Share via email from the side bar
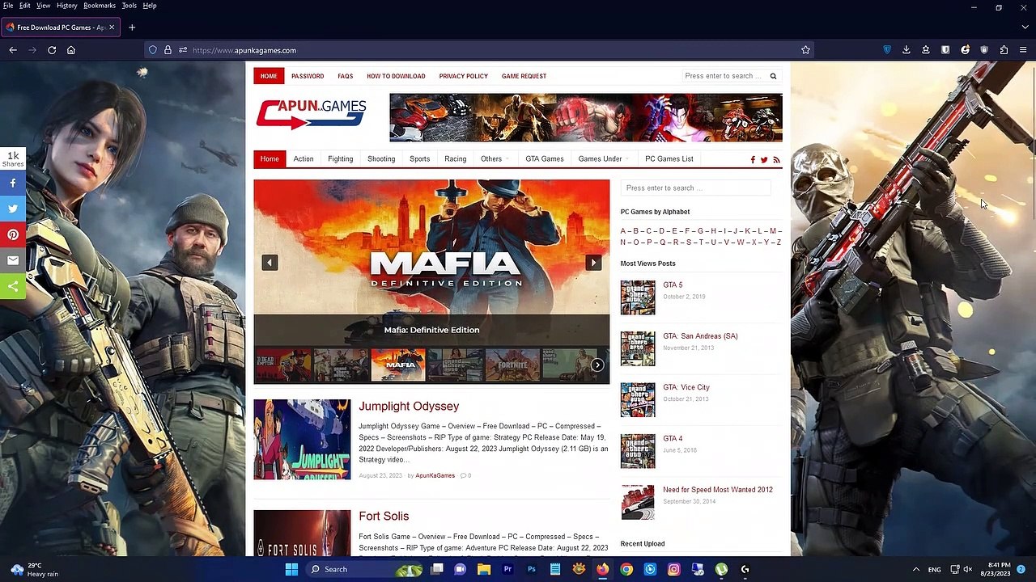 (13, 260)
